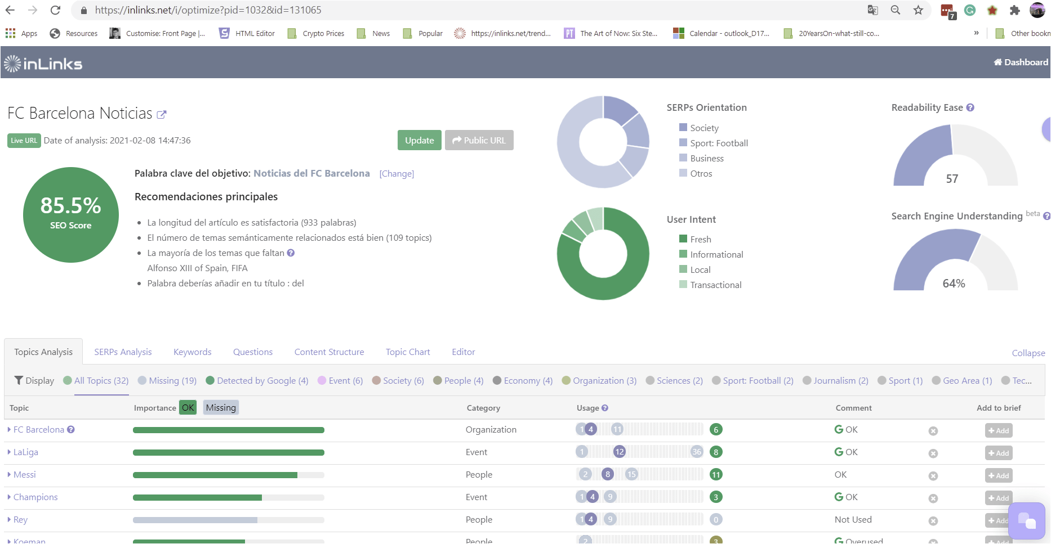
Task: Click the Society legend swatch
Action: [683, 127]
